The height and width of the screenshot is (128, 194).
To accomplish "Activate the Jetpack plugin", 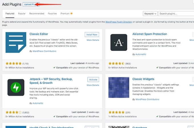I will point(93,80).
